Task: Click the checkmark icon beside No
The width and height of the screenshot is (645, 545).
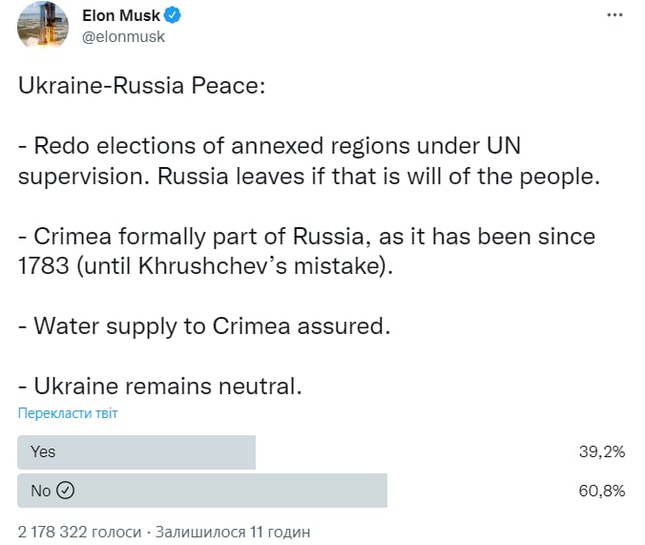Action: click(x=66, y=491)
